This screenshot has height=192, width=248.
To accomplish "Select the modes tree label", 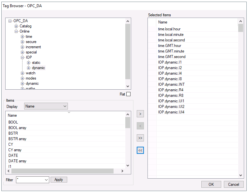I will [x=31, y=78].
